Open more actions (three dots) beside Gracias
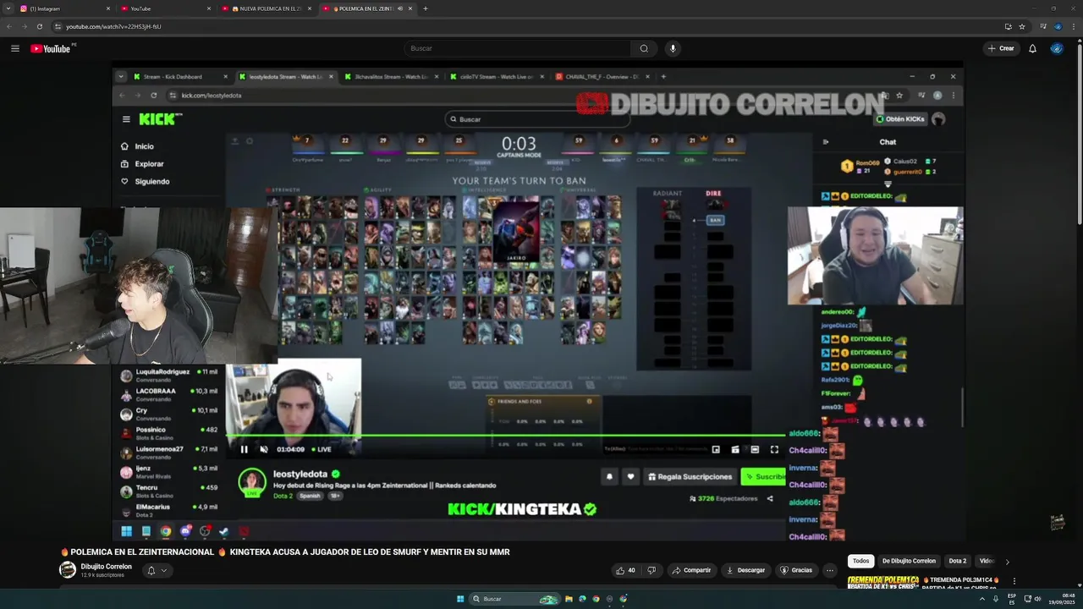The height and width of the screenshot is (609, 1083). 830,570
